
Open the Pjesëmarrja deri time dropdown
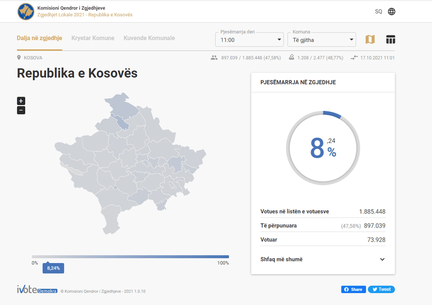250,40
